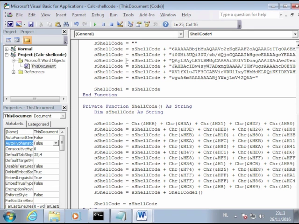Click the Reset stop icon
This screenshot has width=299, height=224.
pyautogui.click(x=112, y=25)
